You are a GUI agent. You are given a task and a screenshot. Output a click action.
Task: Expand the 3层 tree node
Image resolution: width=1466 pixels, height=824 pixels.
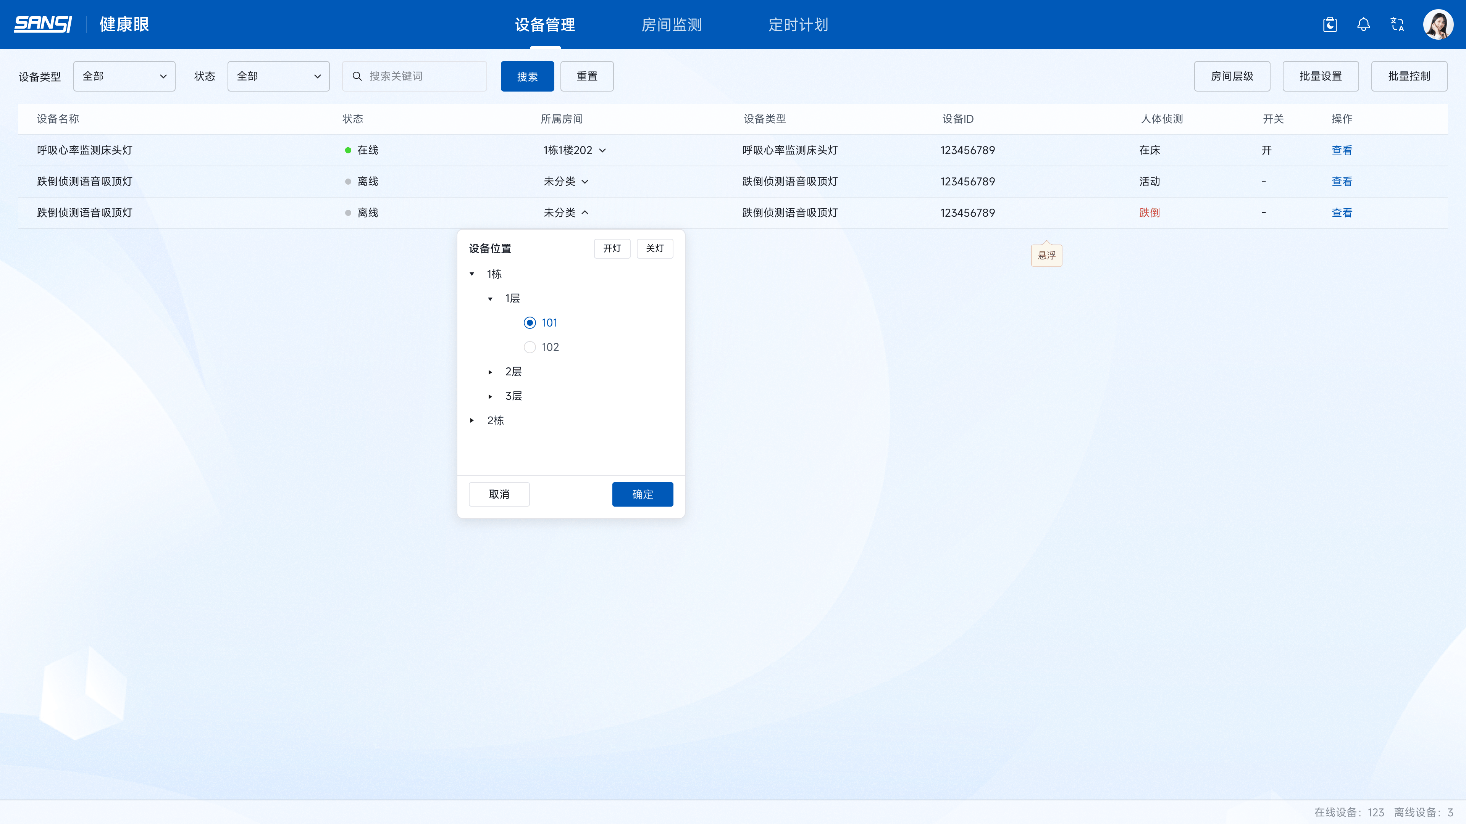click(x=490, y=396)
